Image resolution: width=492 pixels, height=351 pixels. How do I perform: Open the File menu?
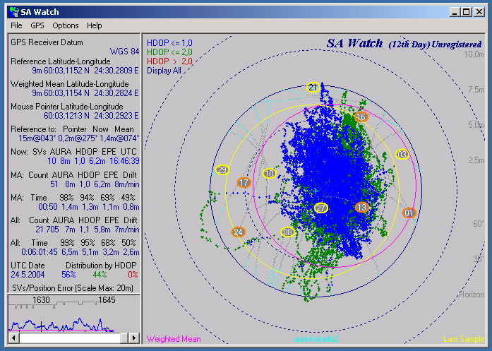pos(16,25)
